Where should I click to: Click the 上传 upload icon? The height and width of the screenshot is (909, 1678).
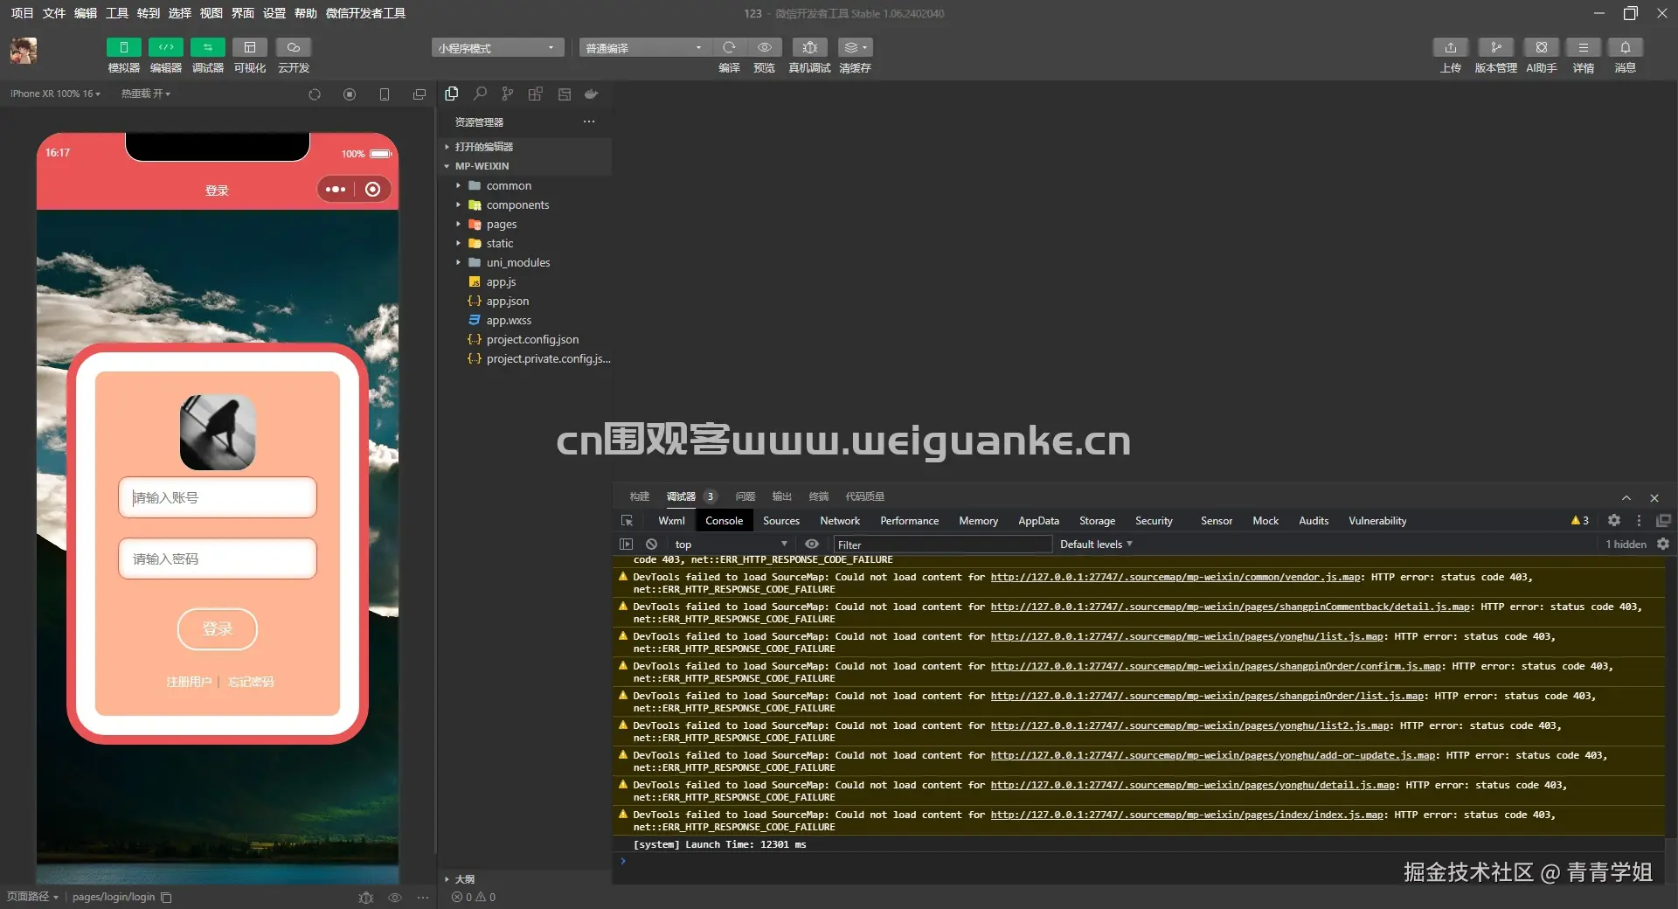coord(1450,47)
